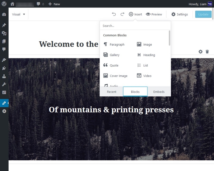Insert an Audio block
214x171 pixels.
pos(111,85)
